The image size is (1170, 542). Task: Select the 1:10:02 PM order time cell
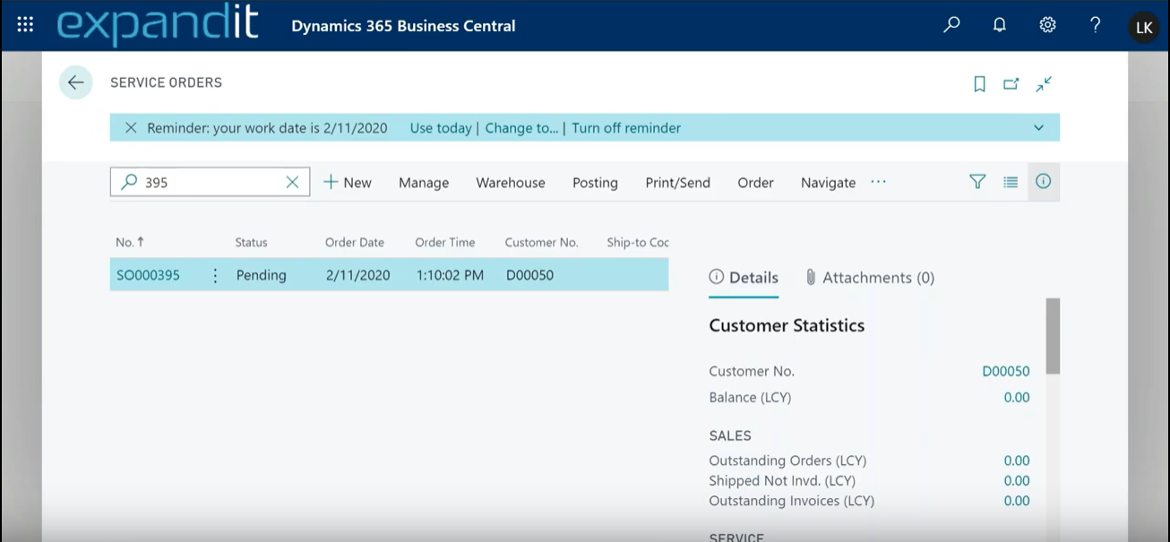450,275
